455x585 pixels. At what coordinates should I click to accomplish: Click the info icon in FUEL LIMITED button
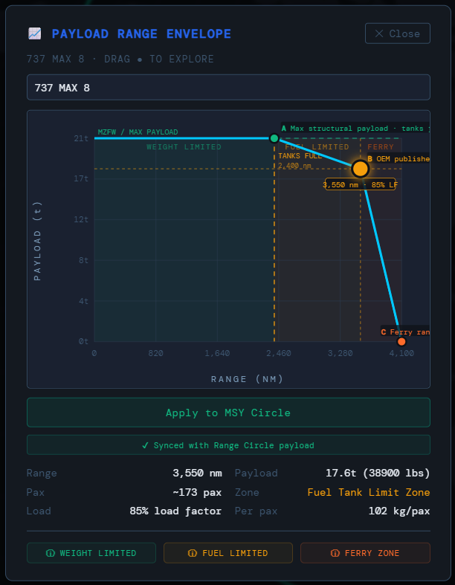(193, 553)
